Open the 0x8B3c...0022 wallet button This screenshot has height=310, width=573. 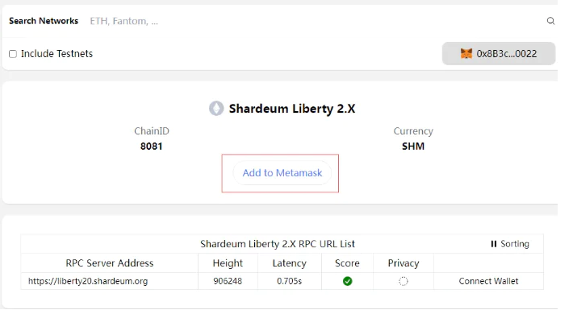pos(499,54)
